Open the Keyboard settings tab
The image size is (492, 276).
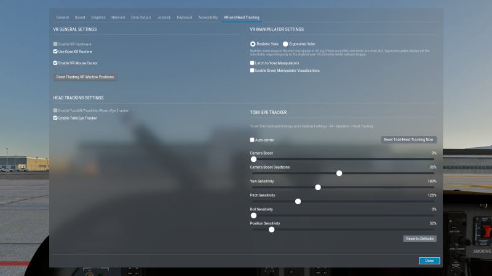(x=184, y=17)
